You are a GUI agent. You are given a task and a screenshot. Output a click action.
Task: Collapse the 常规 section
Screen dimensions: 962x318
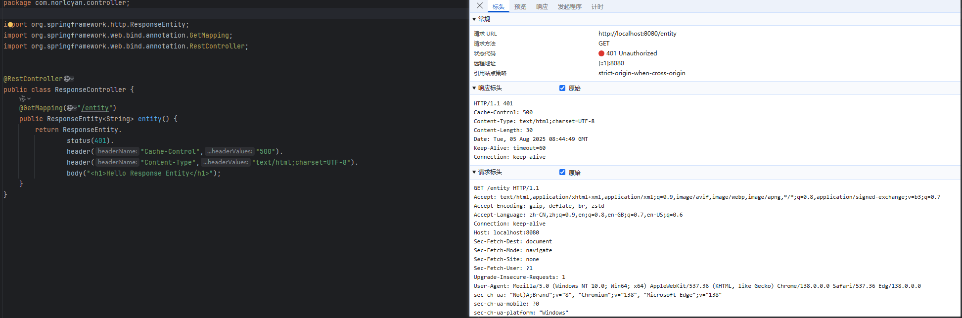474,19
